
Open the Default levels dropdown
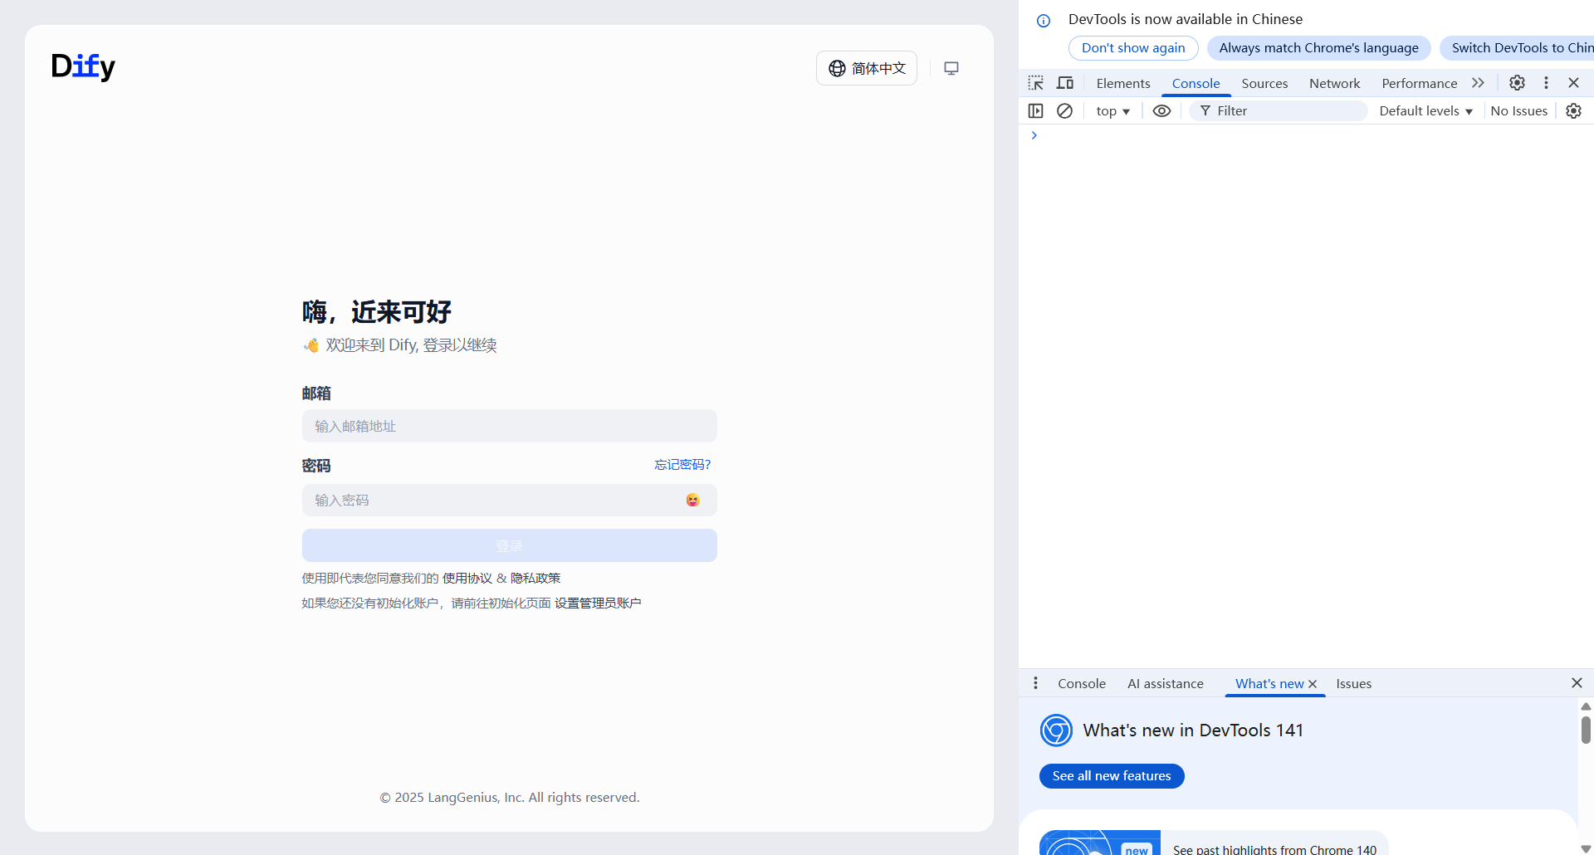pyautogui.click(x=1425, y=110)
